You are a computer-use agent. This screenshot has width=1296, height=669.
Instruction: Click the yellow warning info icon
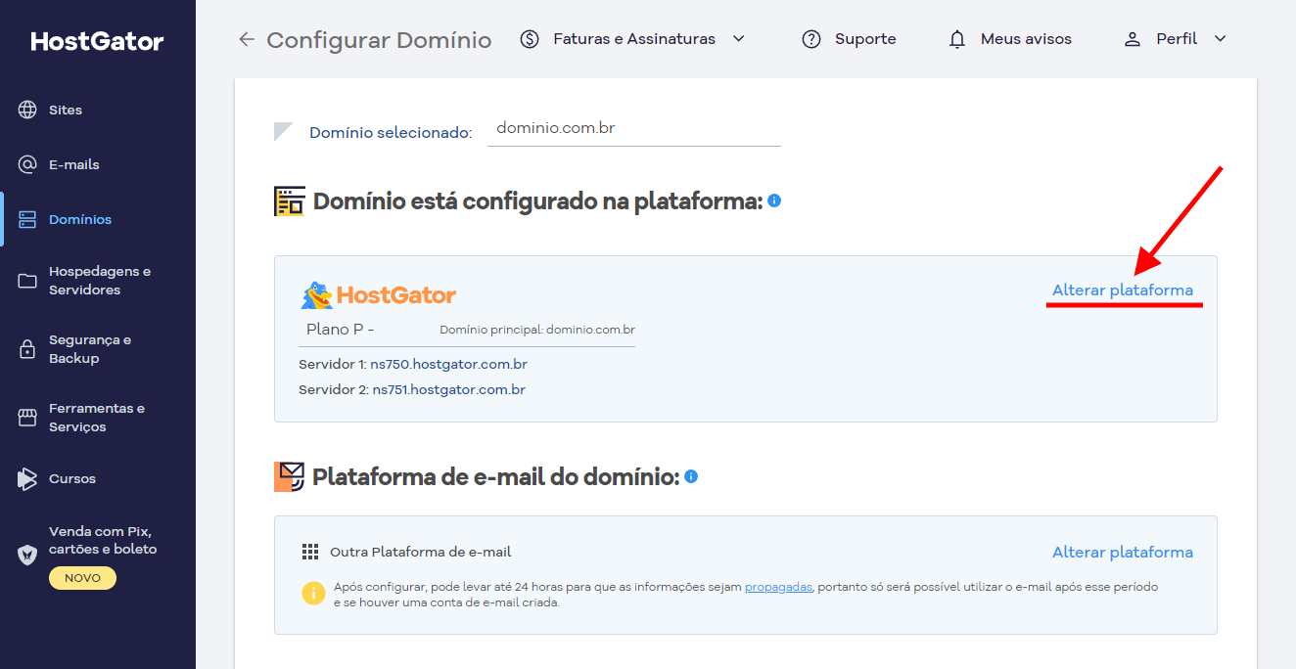coord(313,594)
